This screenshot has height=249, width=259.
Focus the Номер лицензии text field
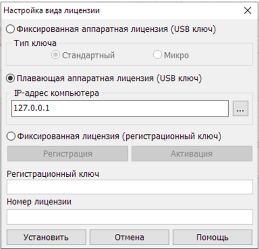129,217
